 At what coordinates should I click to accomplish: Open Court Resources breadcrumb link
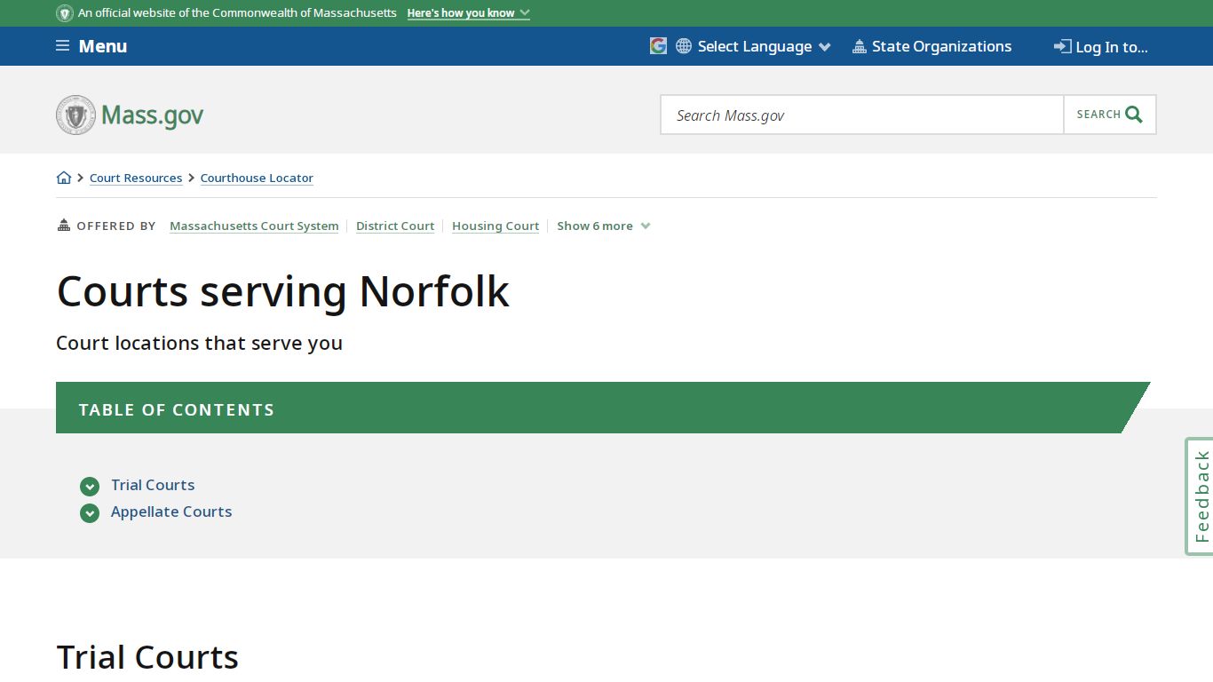pos(136,178)
